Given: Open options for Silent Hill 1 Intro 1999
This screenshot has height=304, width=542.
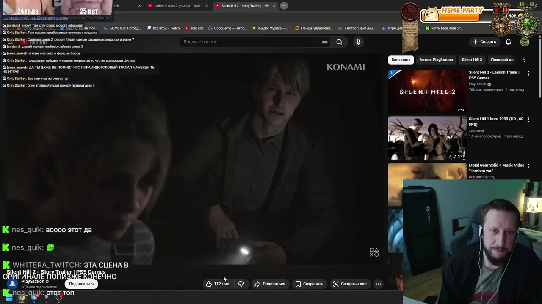Looking at the screenshot, I should pyautogui.click(x=528, y=119).
